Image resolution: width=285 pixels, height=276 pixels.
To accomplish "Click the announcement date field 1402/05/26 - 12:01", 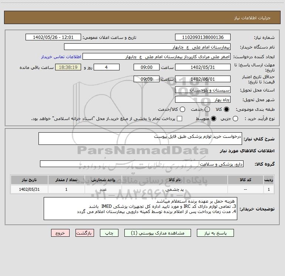I will pos(53,37).
